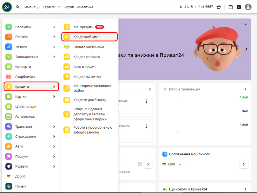
Task: Open the search magnifier icon
Action: (17, 7)
